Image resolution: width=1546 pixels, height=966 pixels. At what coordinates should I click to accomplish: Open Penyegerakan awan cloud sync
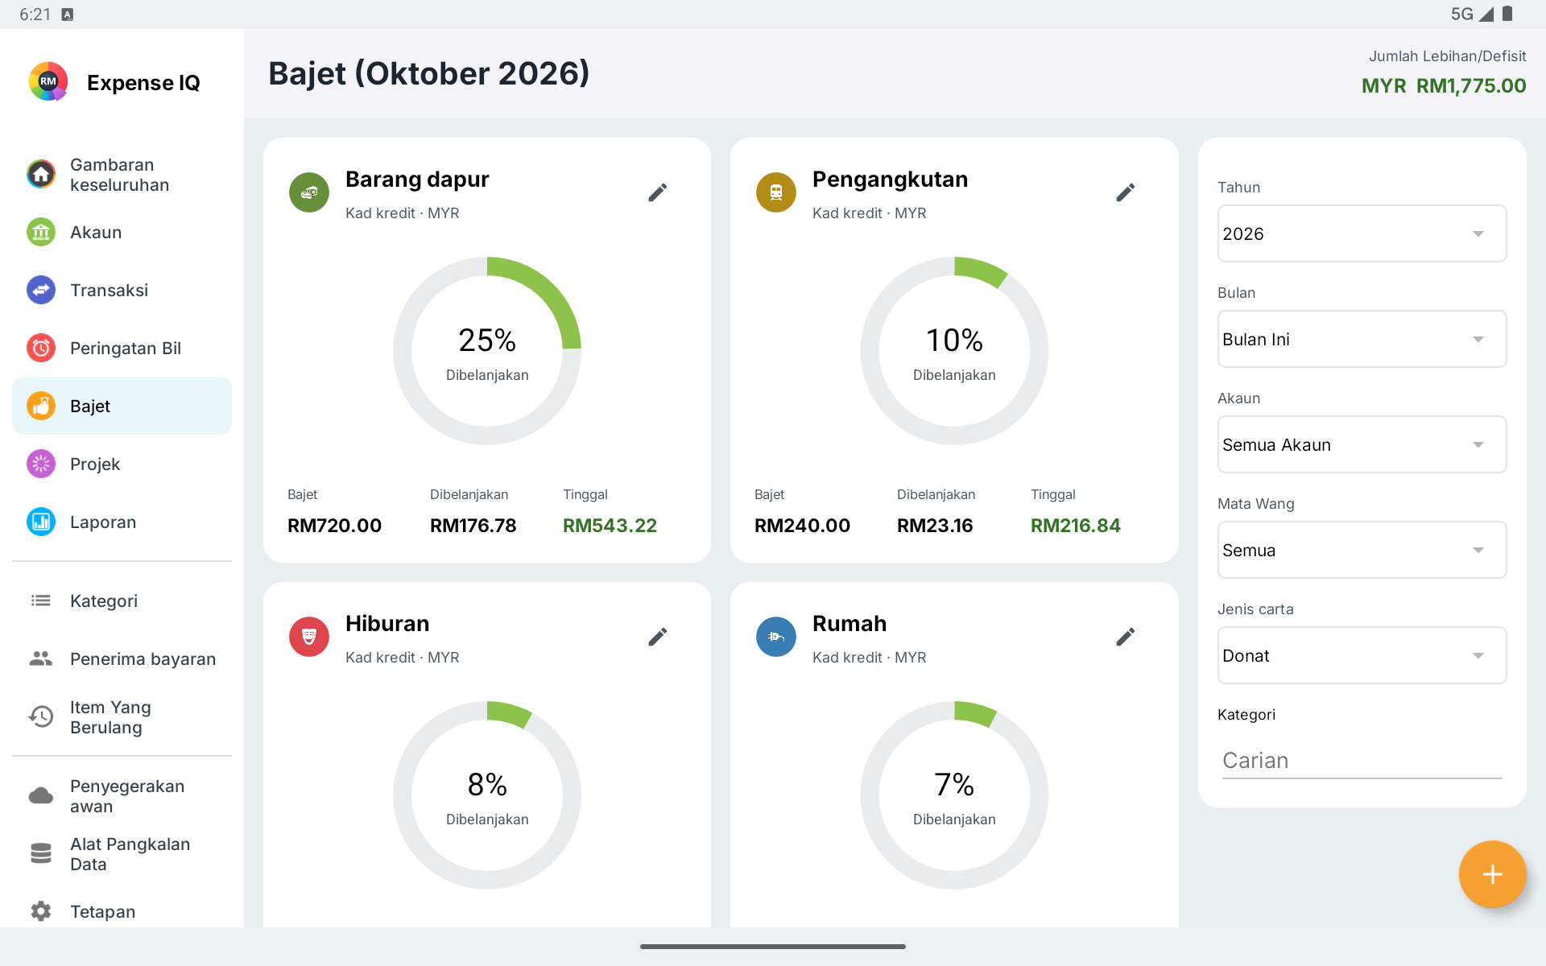pos(122,796)
